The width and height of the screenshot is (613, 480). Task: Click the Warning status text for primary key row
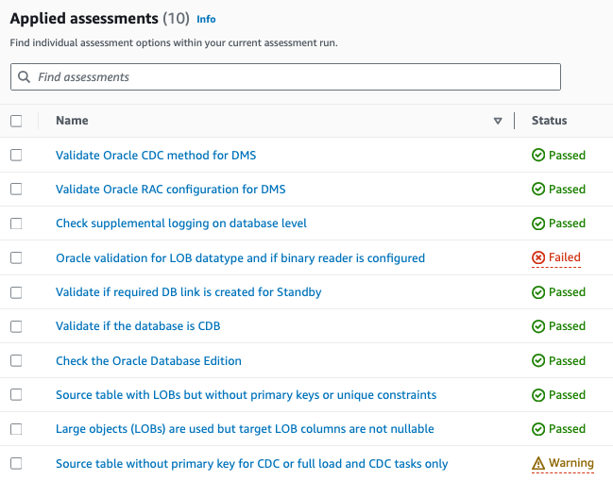point(571,463)
